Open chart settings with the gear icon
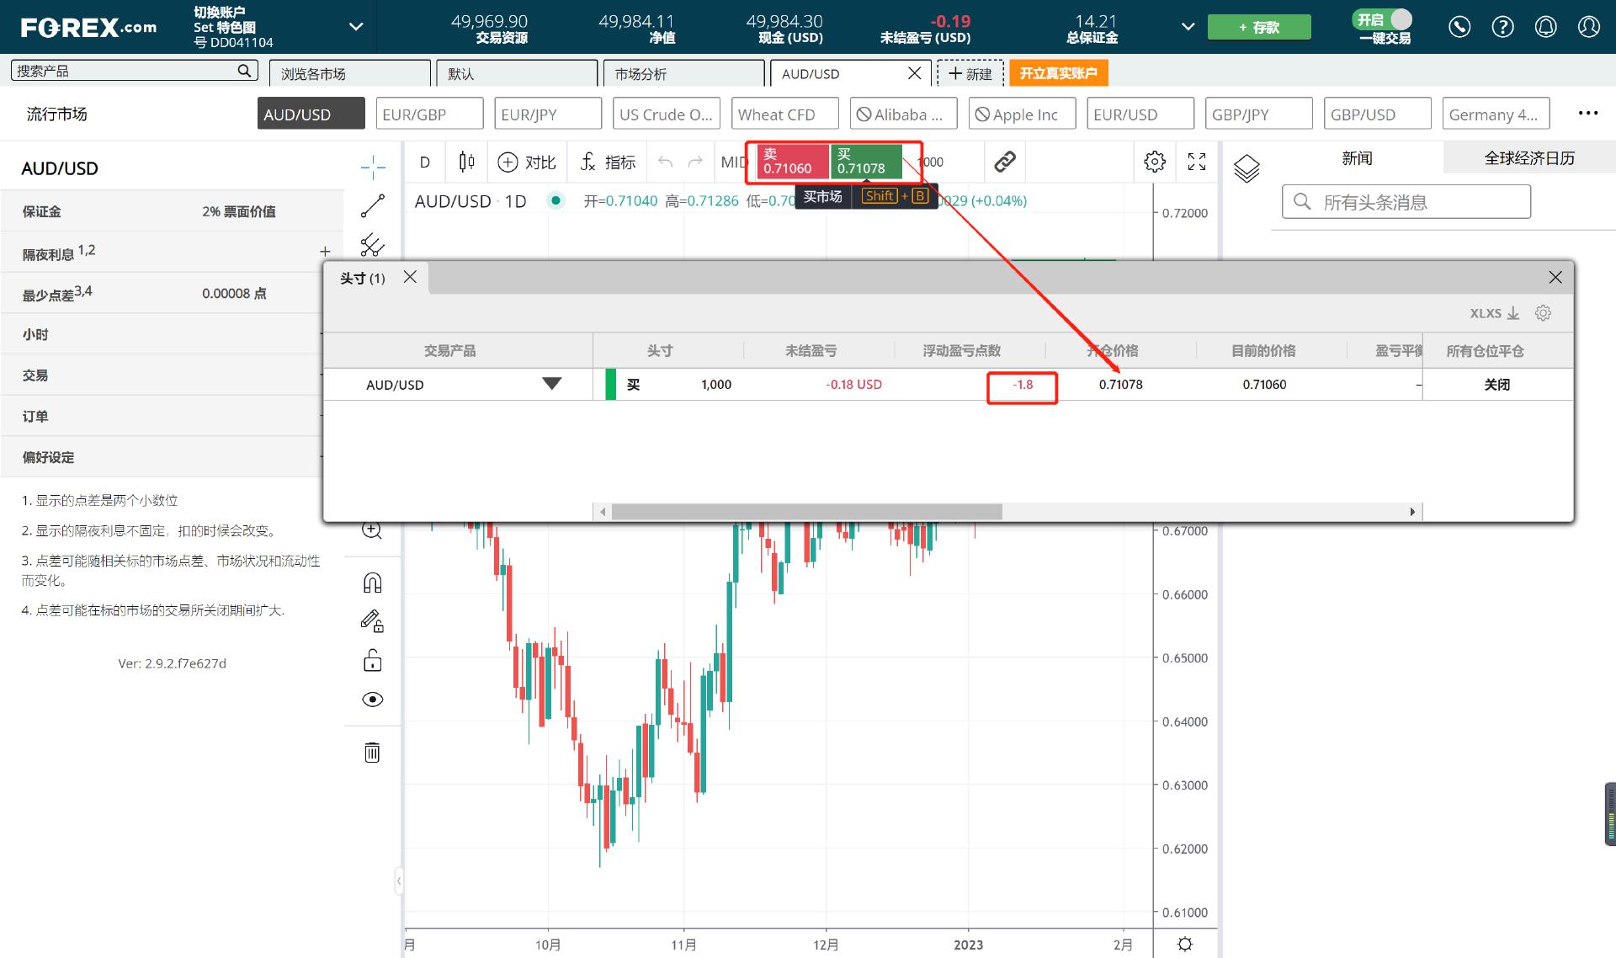 coord(1155,162)
